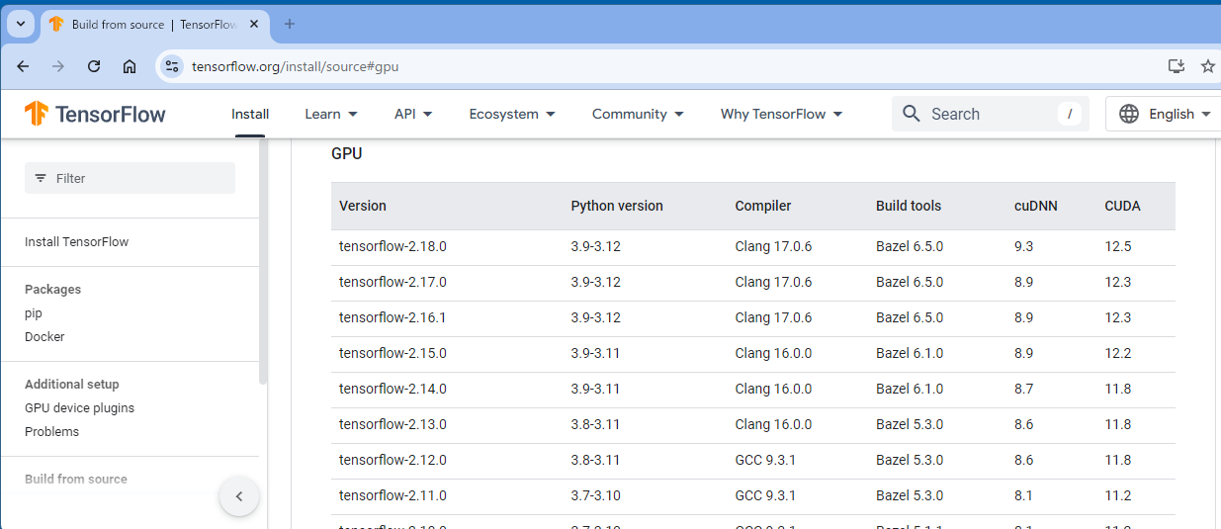Reload the page with the refresh icon
The height and width of the screenshot is (529, 1221).
(x=94, y=66)
